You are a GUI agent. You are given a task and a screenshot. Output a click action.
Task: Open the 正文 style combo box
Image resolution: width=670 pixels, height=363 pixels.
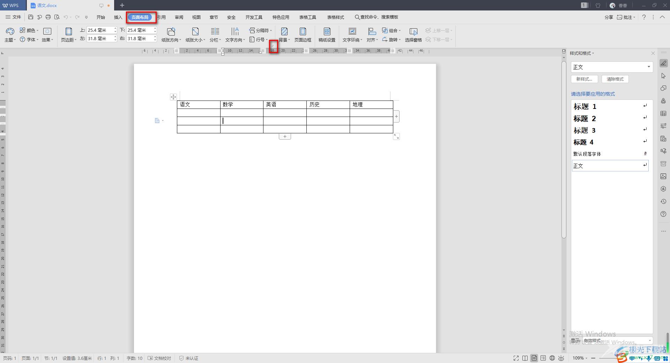click(612, 67)
